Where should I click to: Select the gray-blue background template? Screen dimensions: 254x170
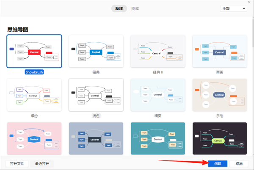click(96, 138)
